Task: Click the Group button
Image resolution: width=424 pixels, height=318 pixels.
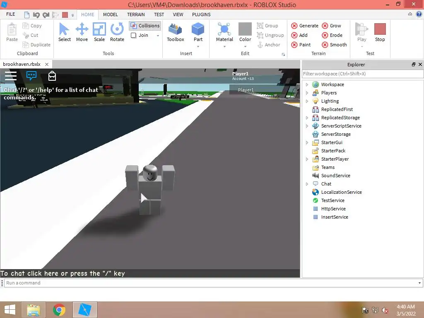Action: [x=267, y=26]
